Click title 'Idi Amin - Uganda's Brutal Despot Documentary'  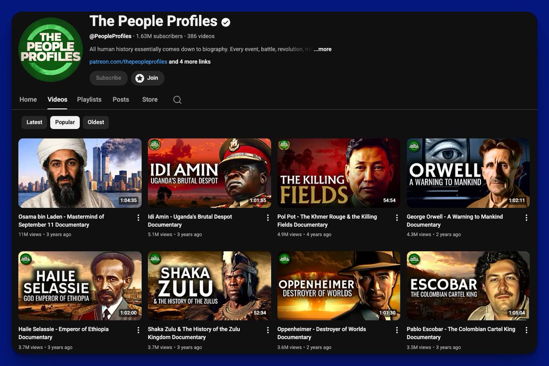point(190,221)
